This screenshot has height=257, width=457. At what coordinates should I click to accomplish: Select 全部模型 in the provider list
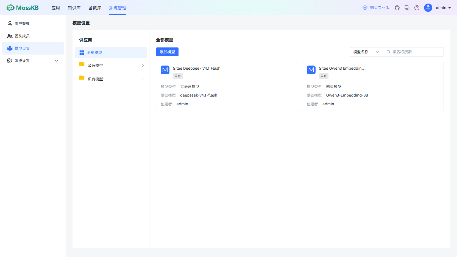pyautogui.click(x=111, y=53)
